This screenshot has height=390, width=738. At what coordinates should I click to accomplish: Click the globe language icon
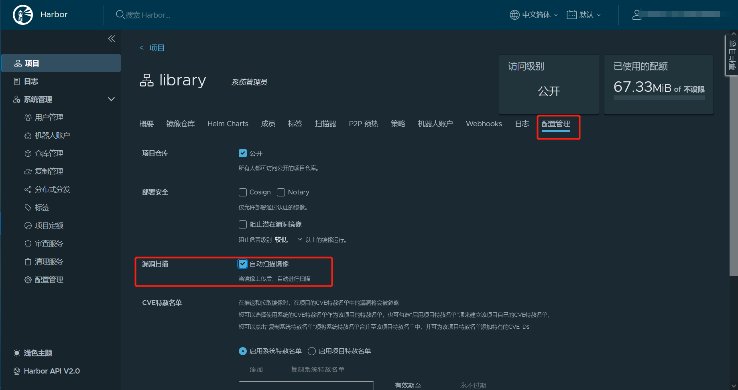514,15
